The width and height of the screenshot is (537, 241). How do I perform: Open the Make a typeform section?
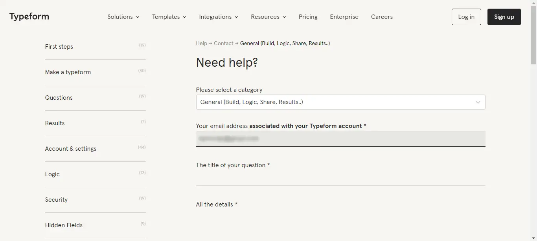click(x=95, y=72)
